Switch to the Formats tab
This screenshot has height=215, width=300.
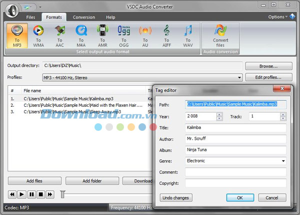(54, 17)
